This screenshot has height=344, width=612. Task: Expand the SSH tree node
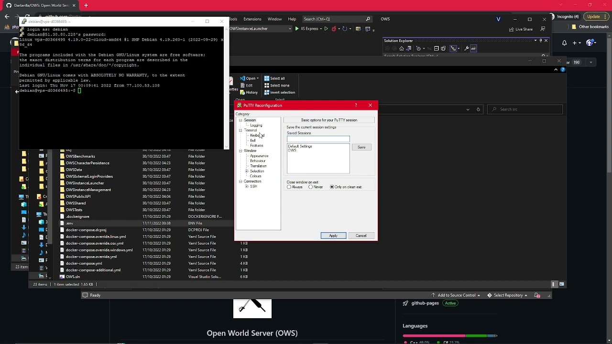[247, 186]
